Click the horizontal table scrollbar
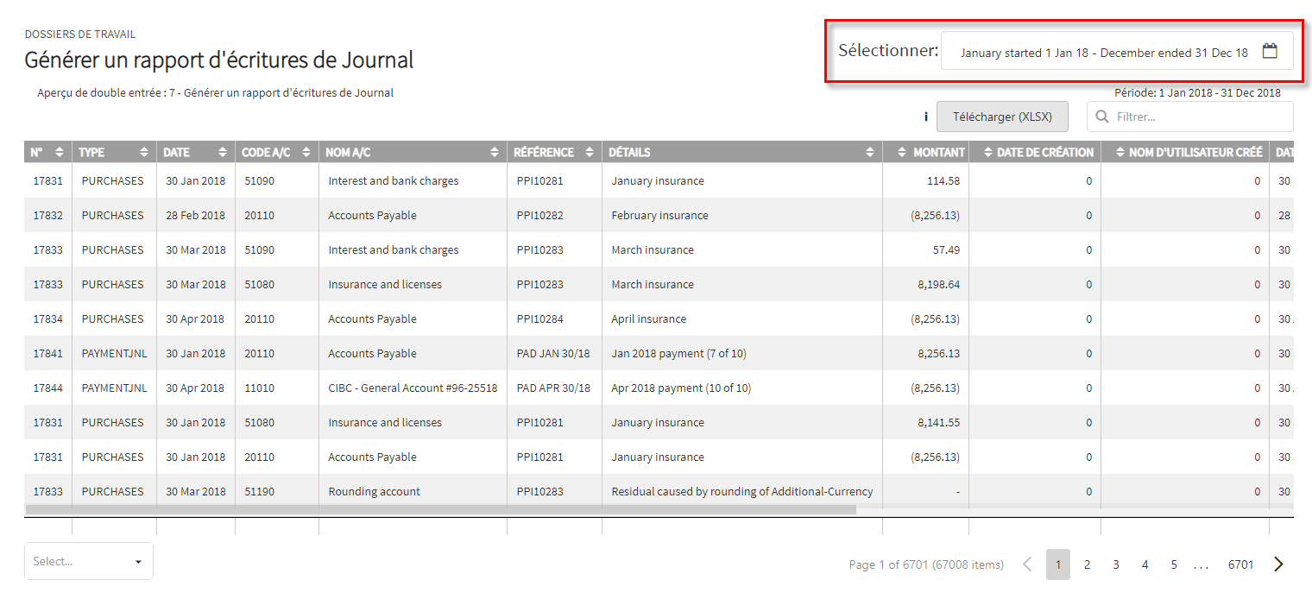Image resolution: width=1312 pixels, height=599 pixels. click(x=440, y=509)
